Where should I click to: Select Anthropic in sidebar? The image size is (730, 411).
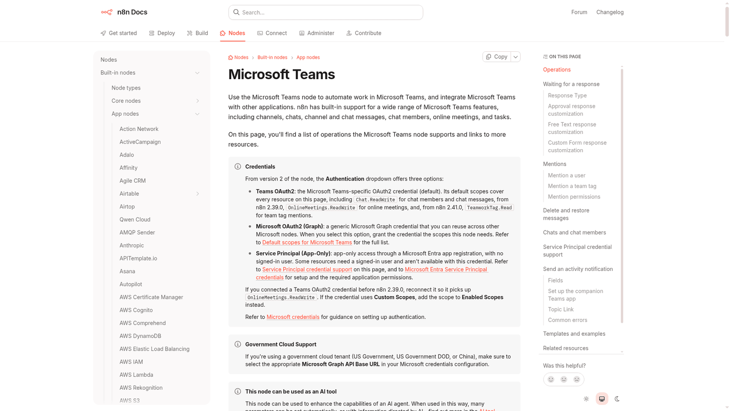point(132,246)
